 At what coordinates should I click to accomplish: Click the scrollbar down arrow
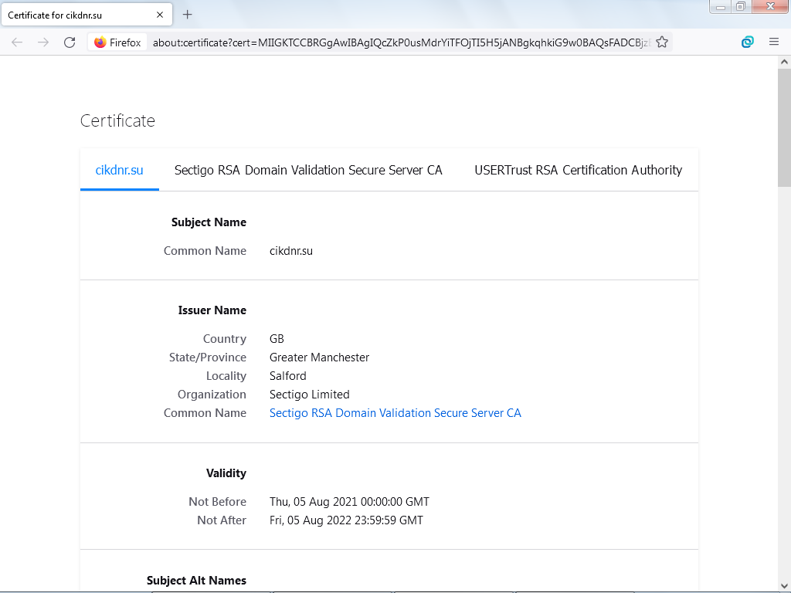point(784,586)
